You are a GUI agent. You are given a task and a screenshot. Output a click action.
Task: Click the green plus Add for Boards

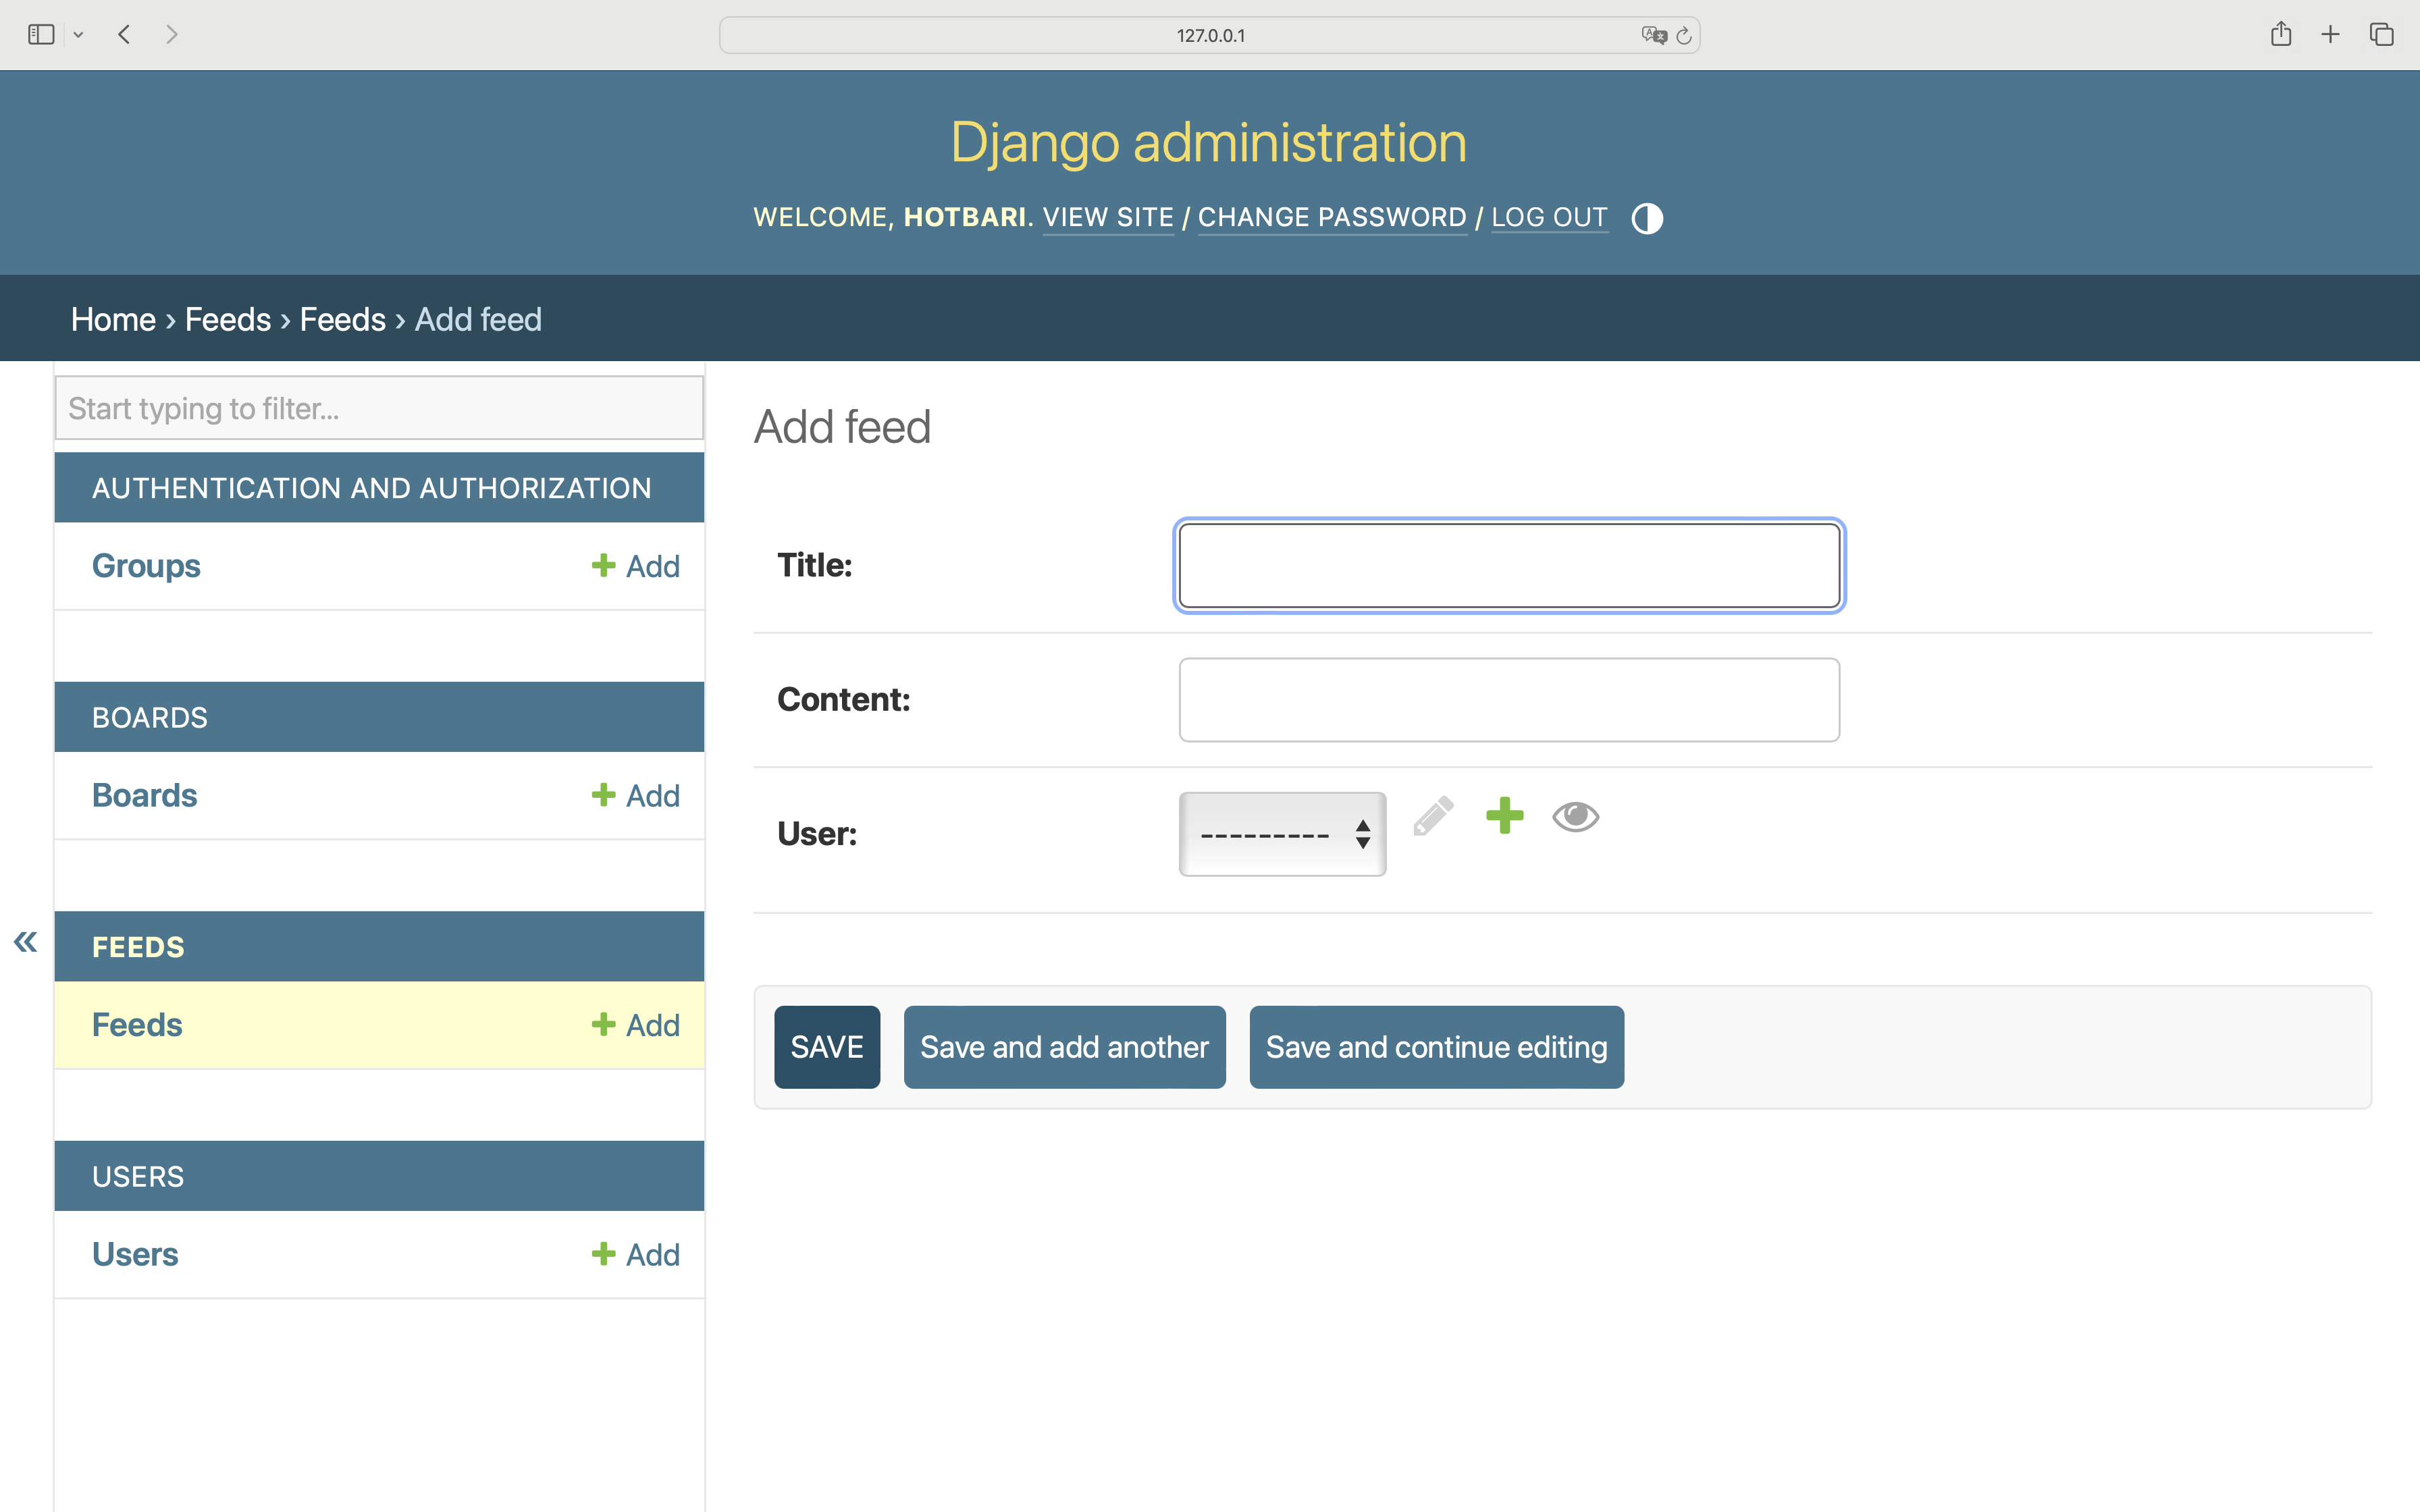(x=635, y=795)
